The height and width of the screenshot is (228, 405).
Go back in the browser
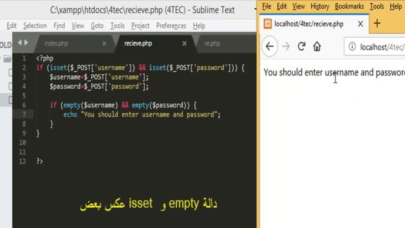[x=270, y=46]
